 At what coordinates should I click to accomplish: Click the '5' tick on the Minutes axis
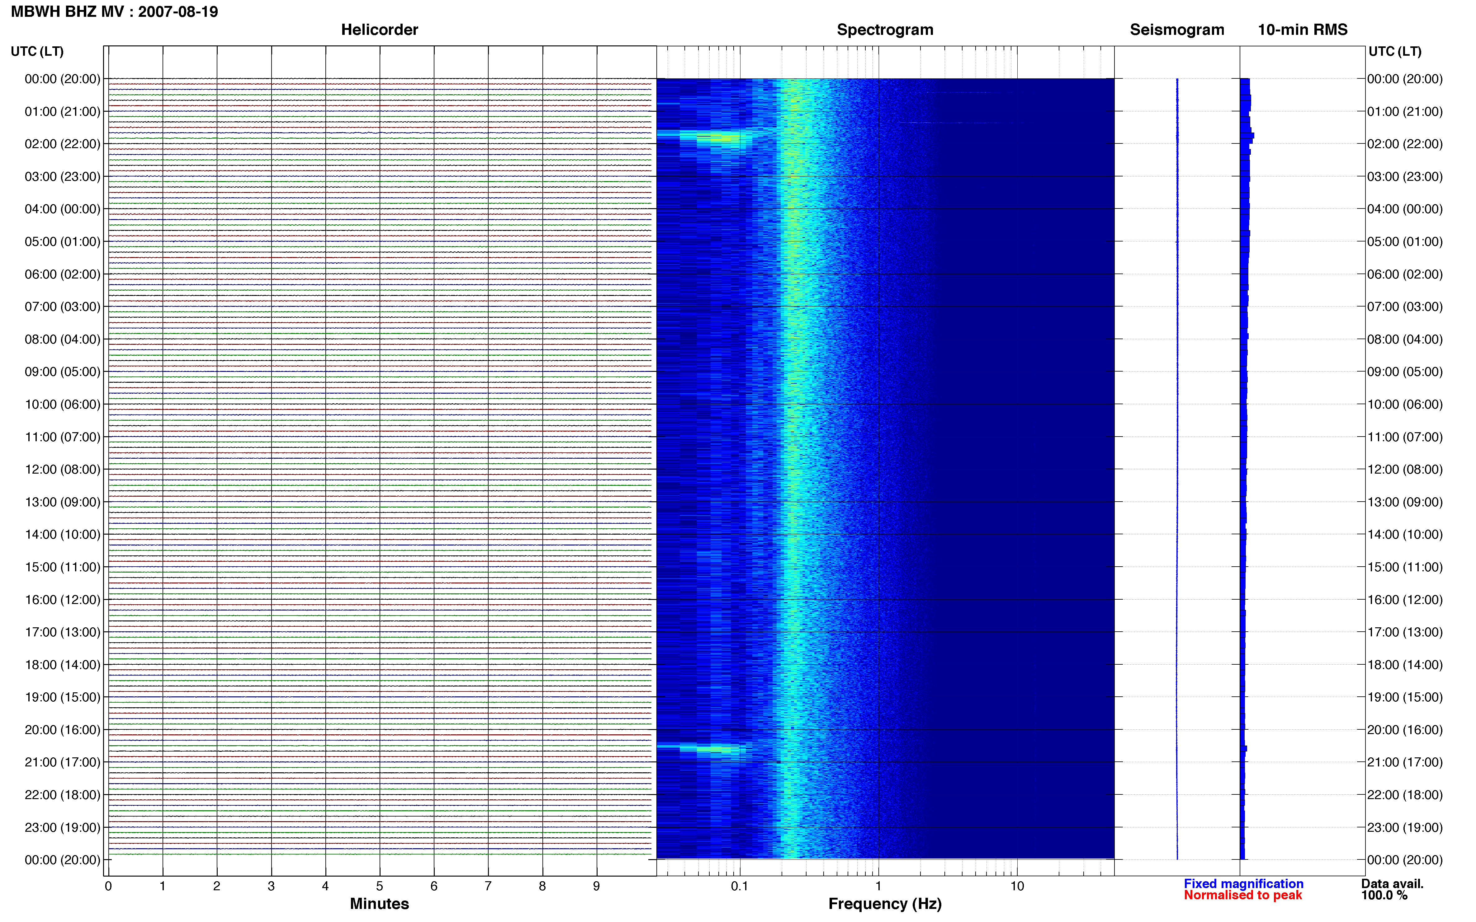380,886
